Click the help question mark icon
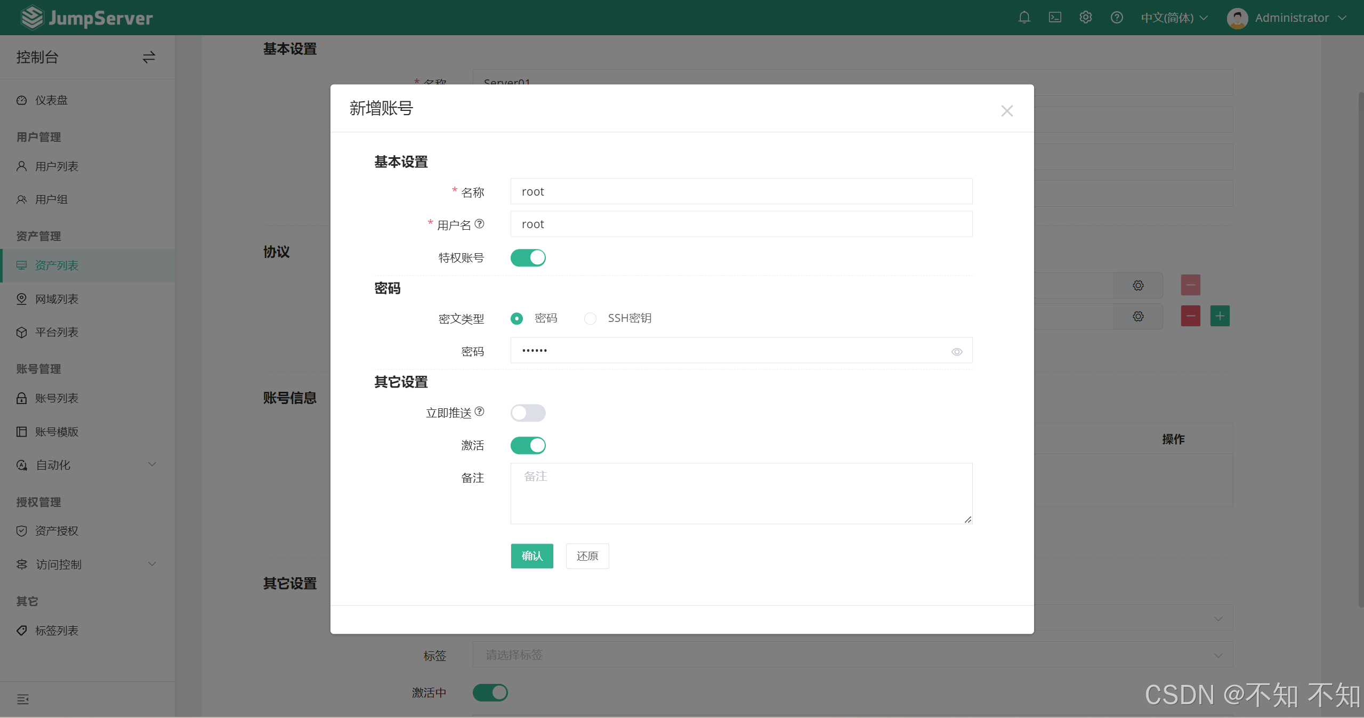Viewport: 1364px width, 718px height. tap(1116, 18)
